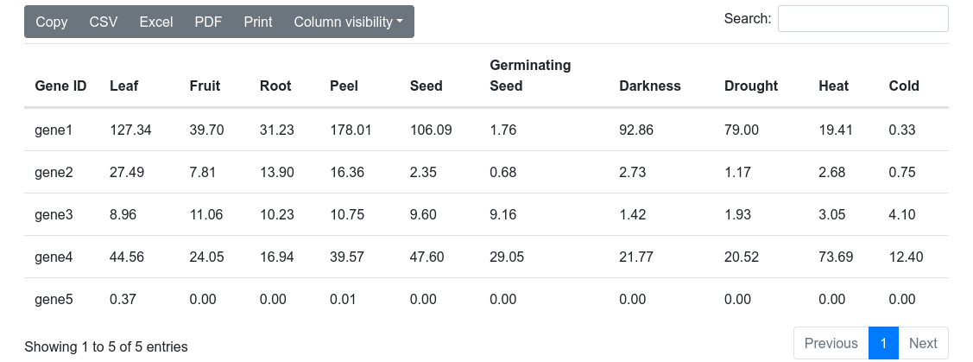Export the table to Excel
Image resolution: width=973 pixels, height=362 pixels.
tap(156, 22)
